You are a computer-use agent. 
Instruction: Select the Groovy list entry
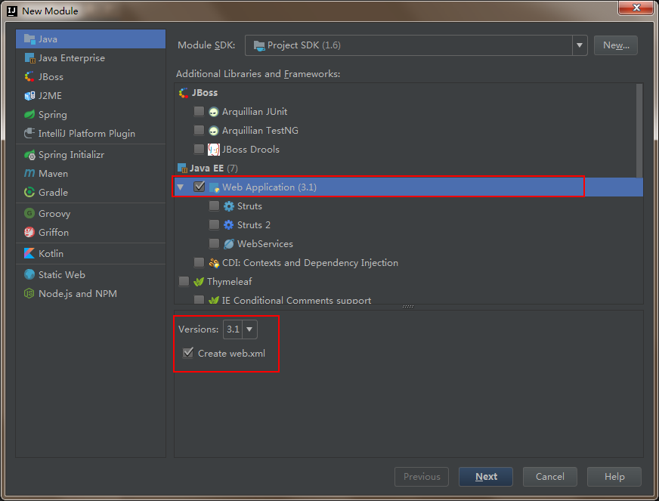click(91, 214)
